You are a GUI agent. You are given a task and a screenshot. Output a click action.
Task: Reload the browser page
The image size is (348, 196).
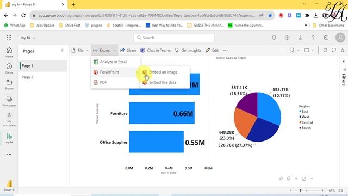point(23,15)
